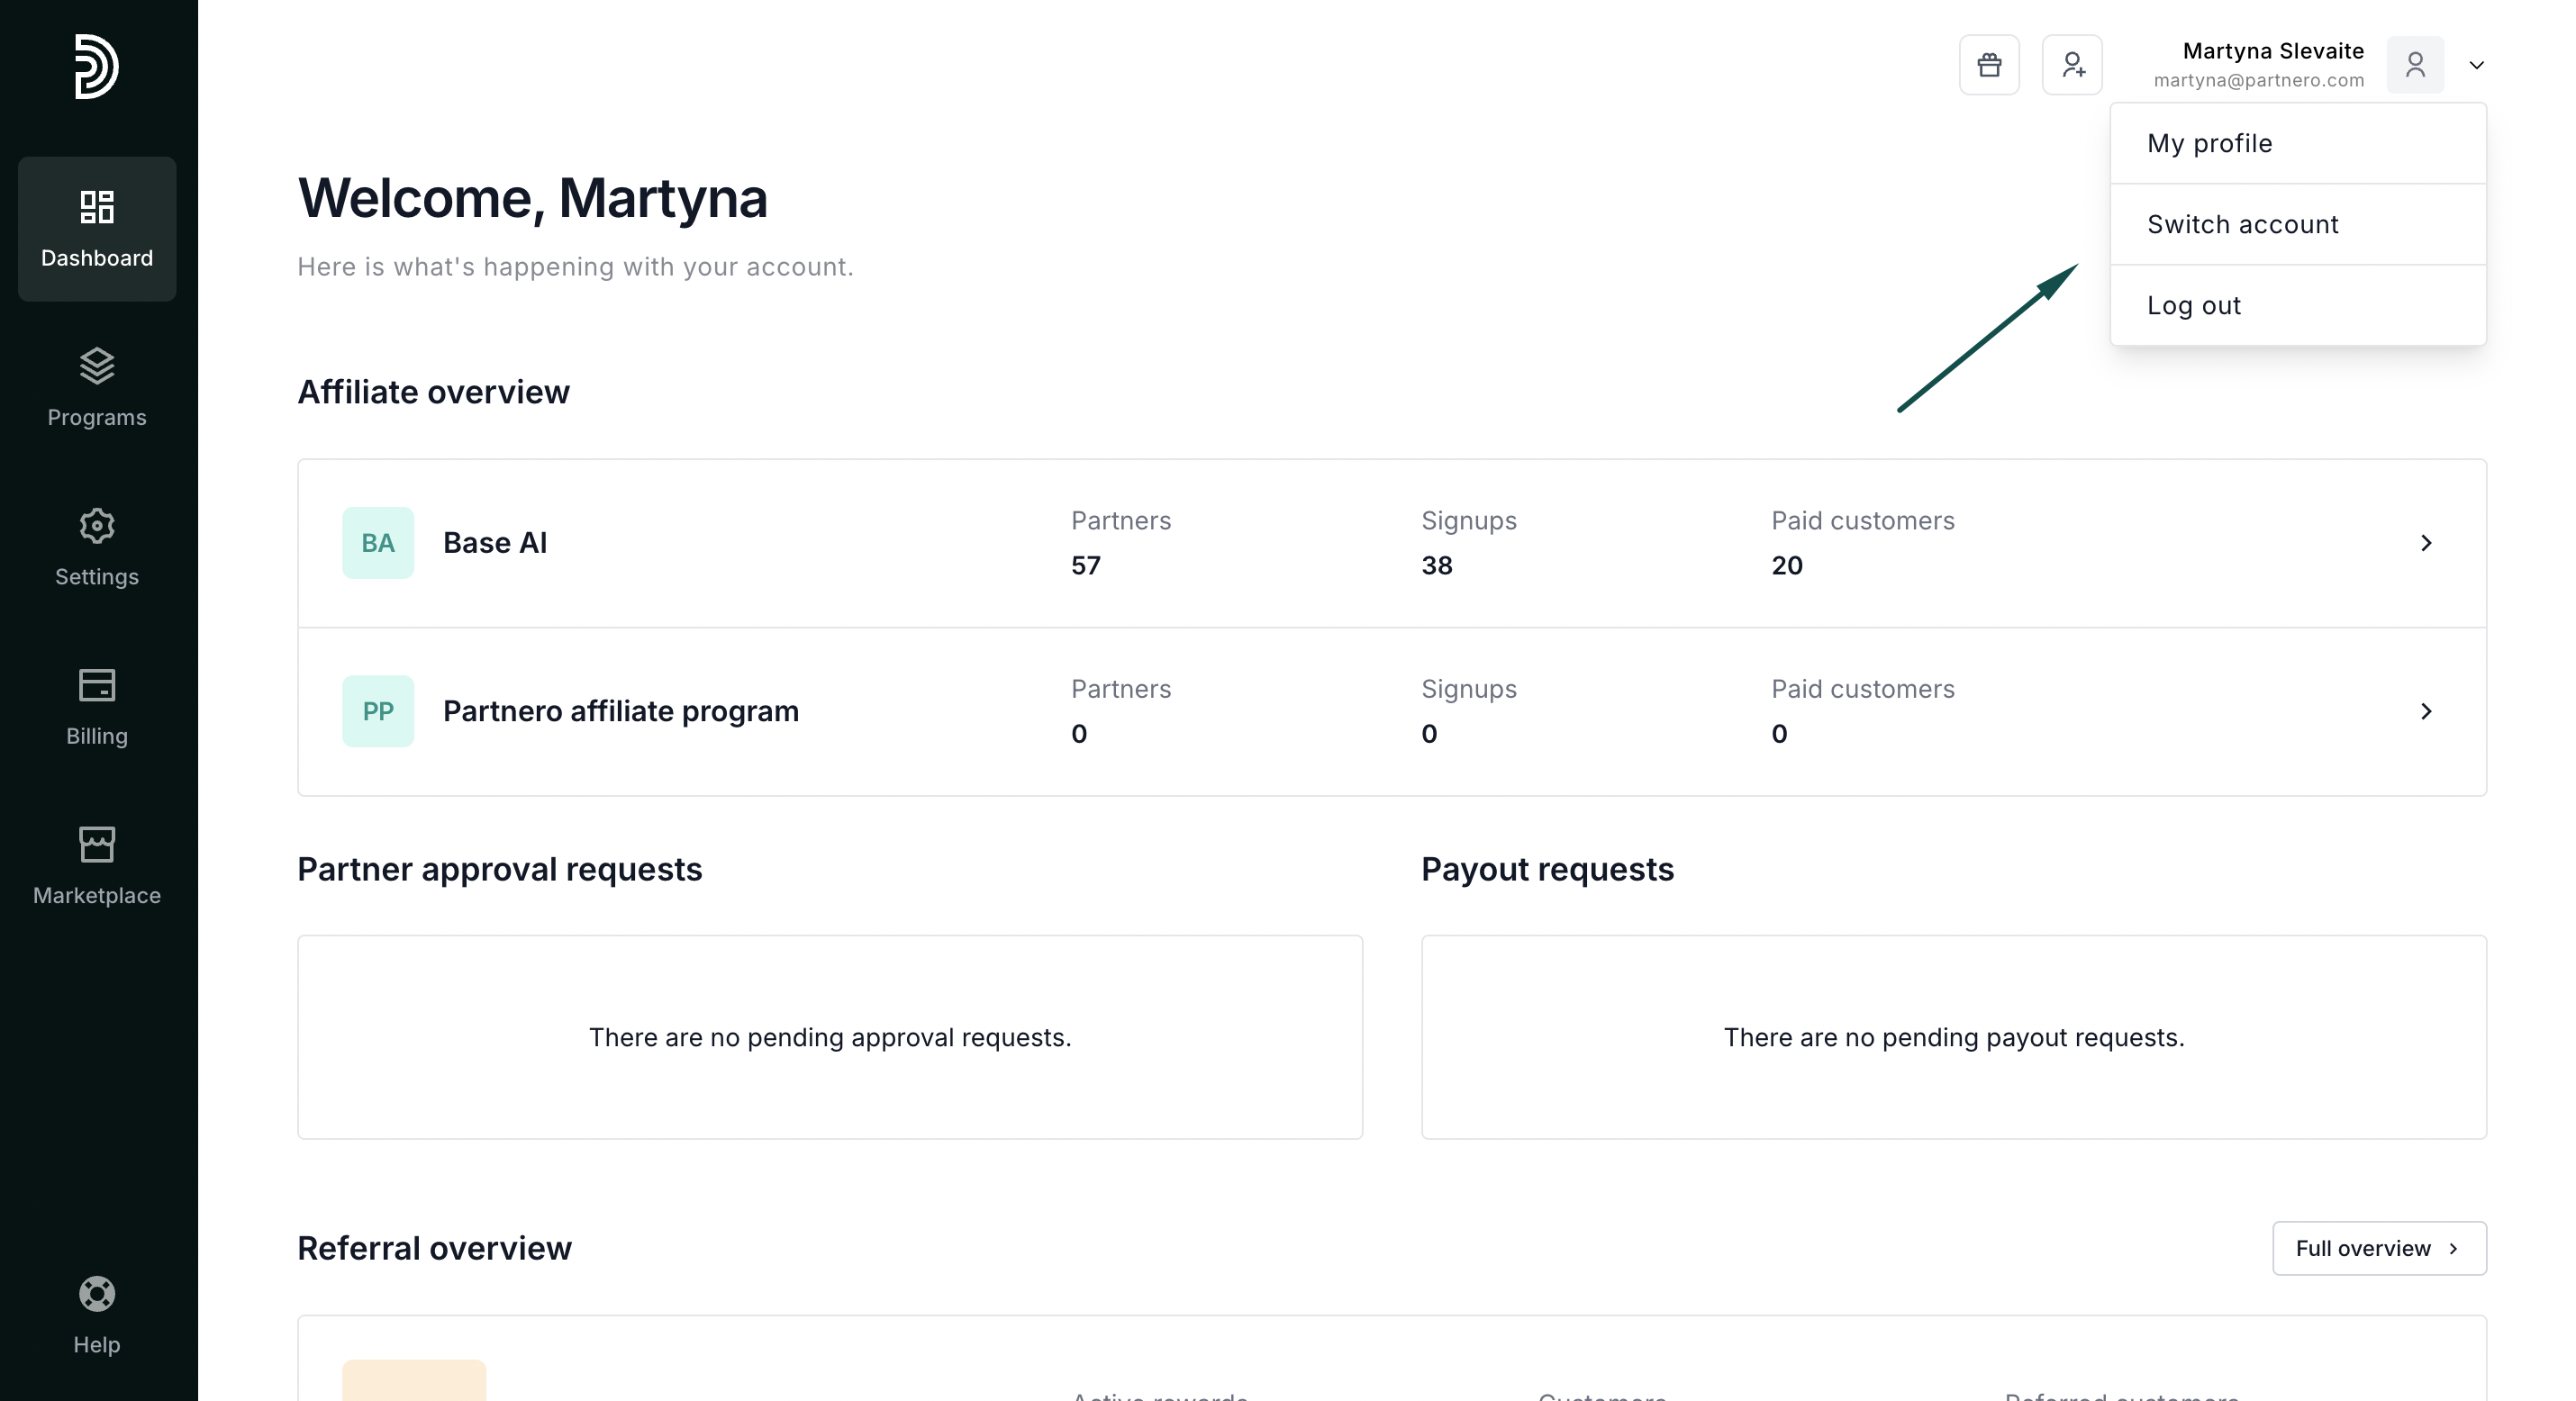Click the gift box icon button
Image resolution: width=2576 pixels, height=1401 pixels.
[x=1989, y=65]
